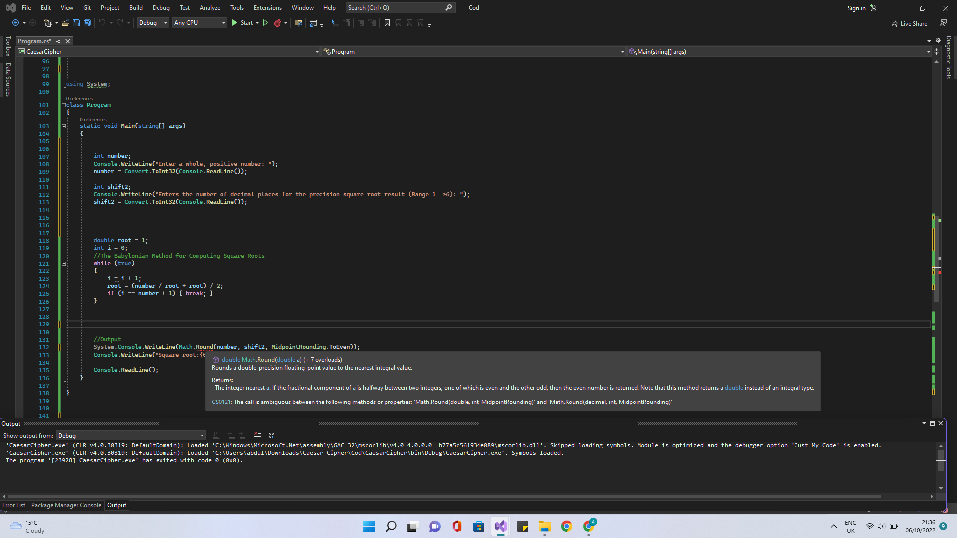Open Google Chrome from the taskbar
Viewport: 957px width, 538px height.
[566, 527]
